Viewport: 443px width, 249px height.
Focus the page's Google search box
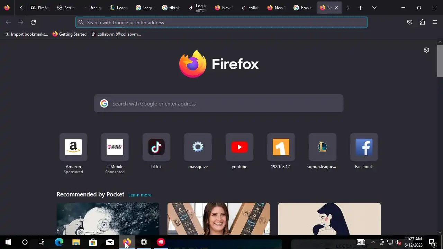[219, 103]
